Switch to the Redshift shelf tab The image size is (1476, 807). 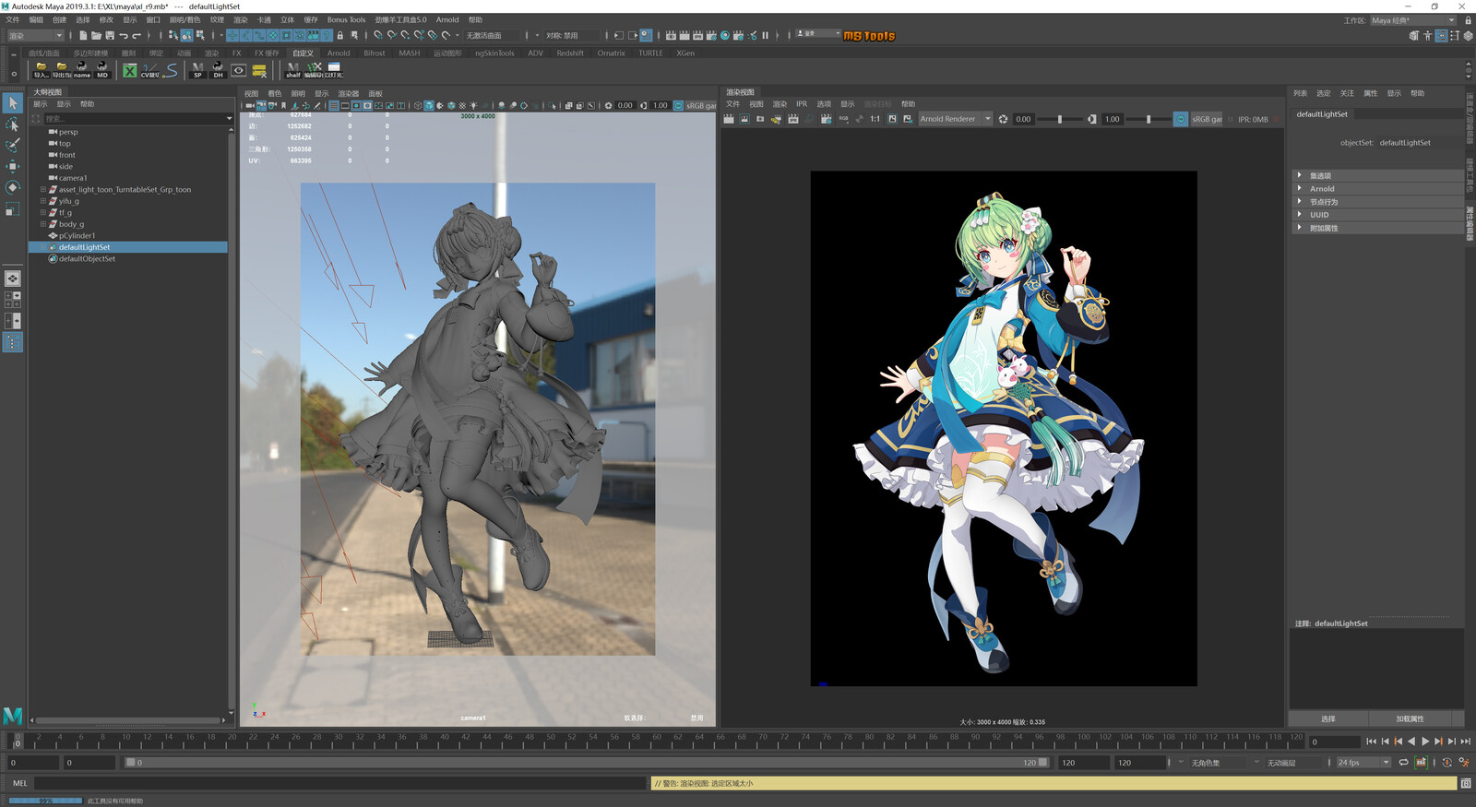(x=569, y=53)
